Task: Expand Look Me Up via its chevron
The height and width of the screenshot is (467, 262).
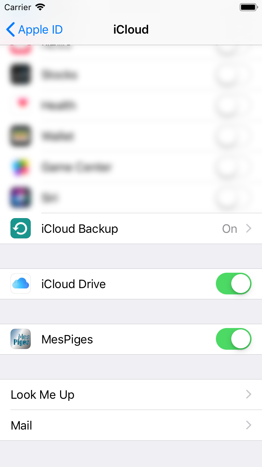Action: point(249,395)
